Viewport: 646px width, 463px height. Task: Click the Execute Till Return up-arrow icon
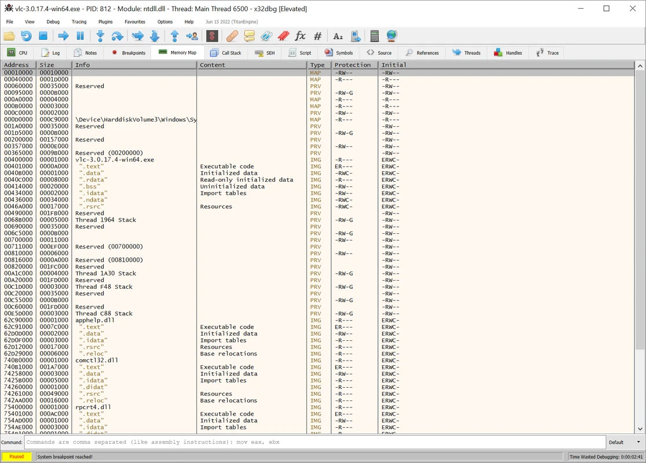click(175, 36)
